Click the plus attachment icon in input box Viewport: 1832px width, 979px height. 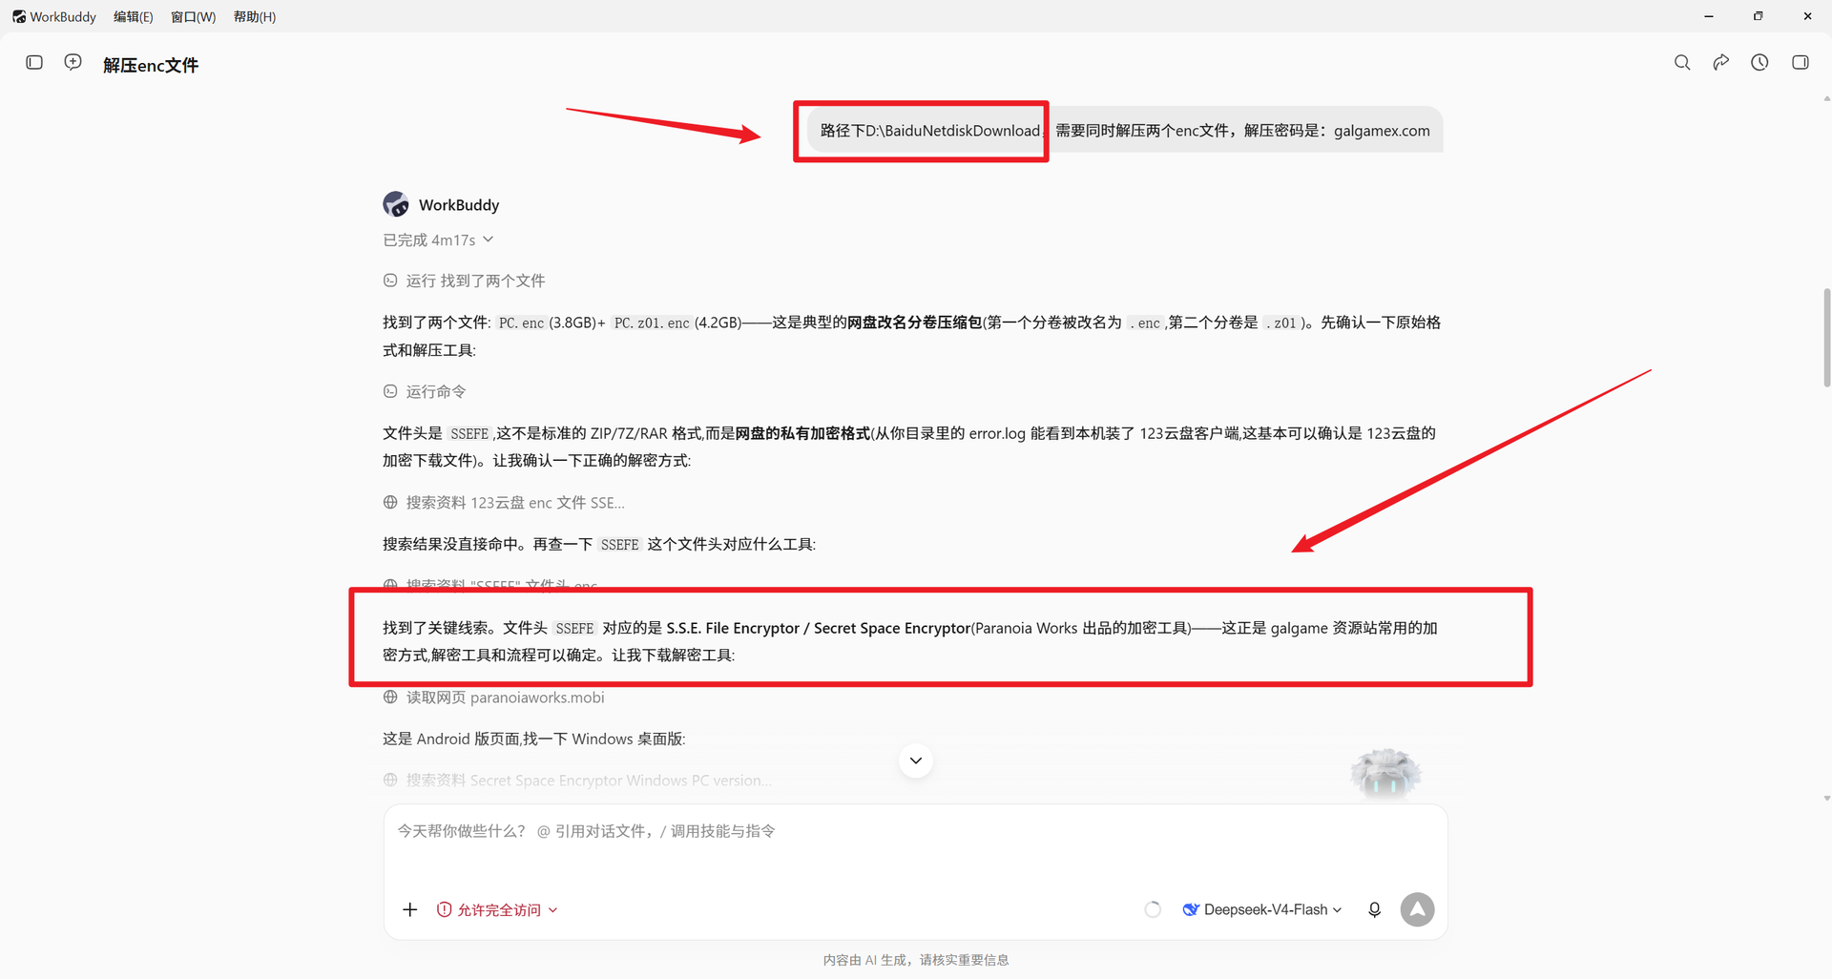click(x=410, y=909)
